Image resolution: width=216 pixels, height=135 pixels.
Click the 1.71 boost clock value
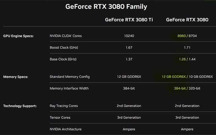tap(187, 47)
